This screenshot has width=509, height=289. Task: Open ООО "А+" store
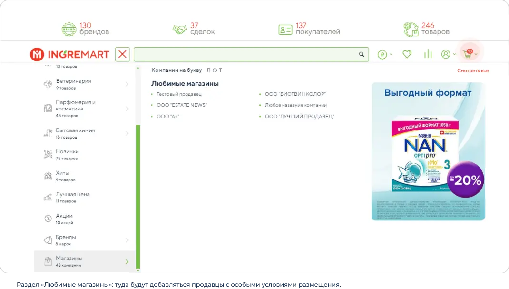(x=168, y=116)
